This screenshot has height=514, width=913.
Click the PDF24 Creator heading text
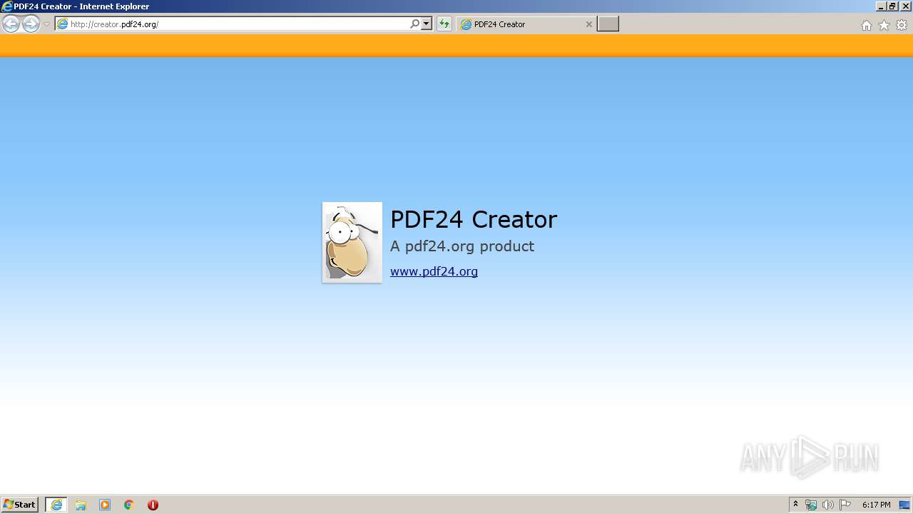(x=474, y=219)
